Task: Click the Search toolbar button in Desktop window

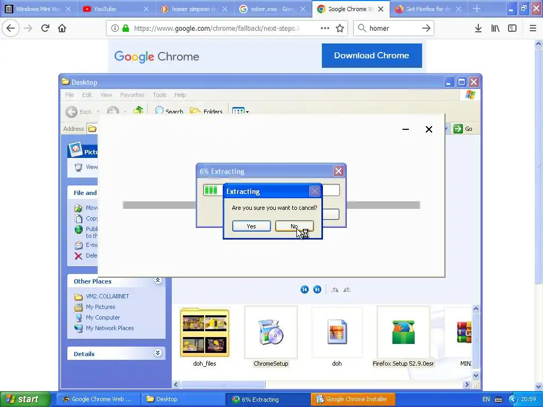Action: click(x=169, y=111)
